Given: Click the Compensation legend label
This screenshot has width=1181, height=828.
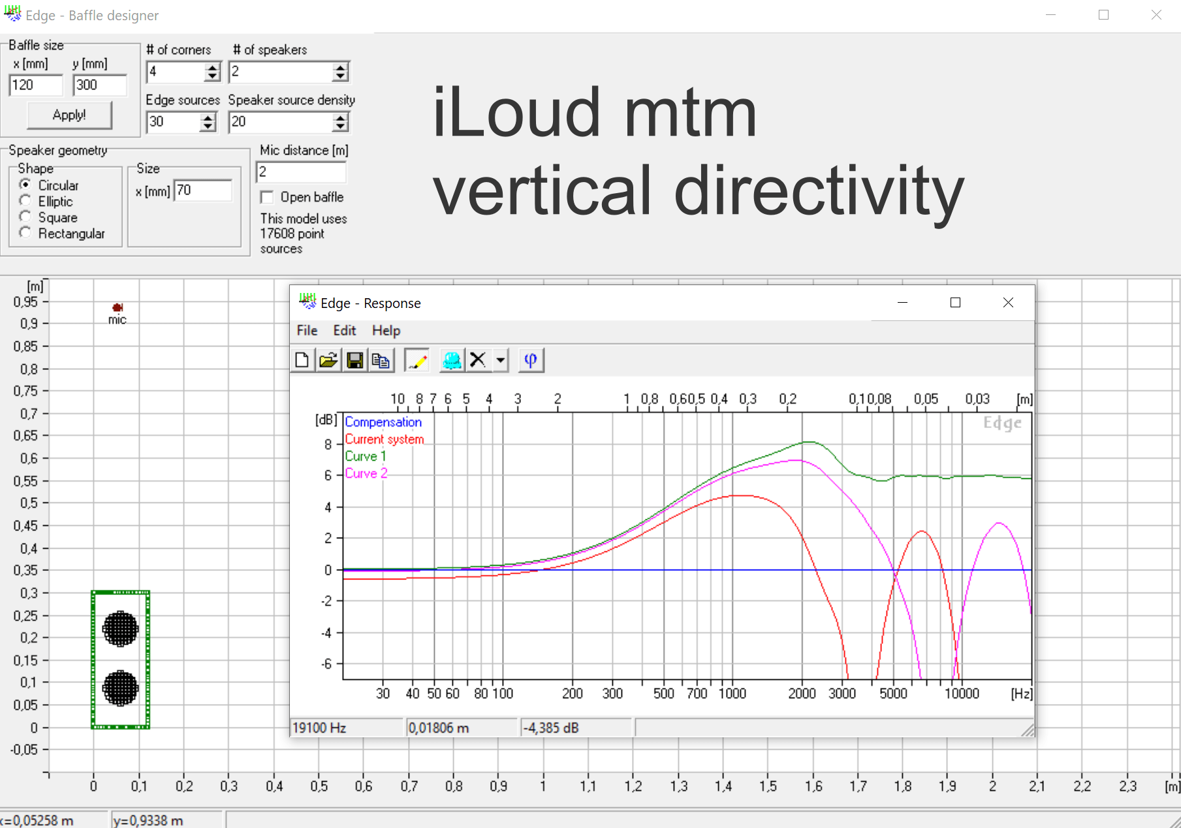Looking at the screenshot, I should 383,422.
